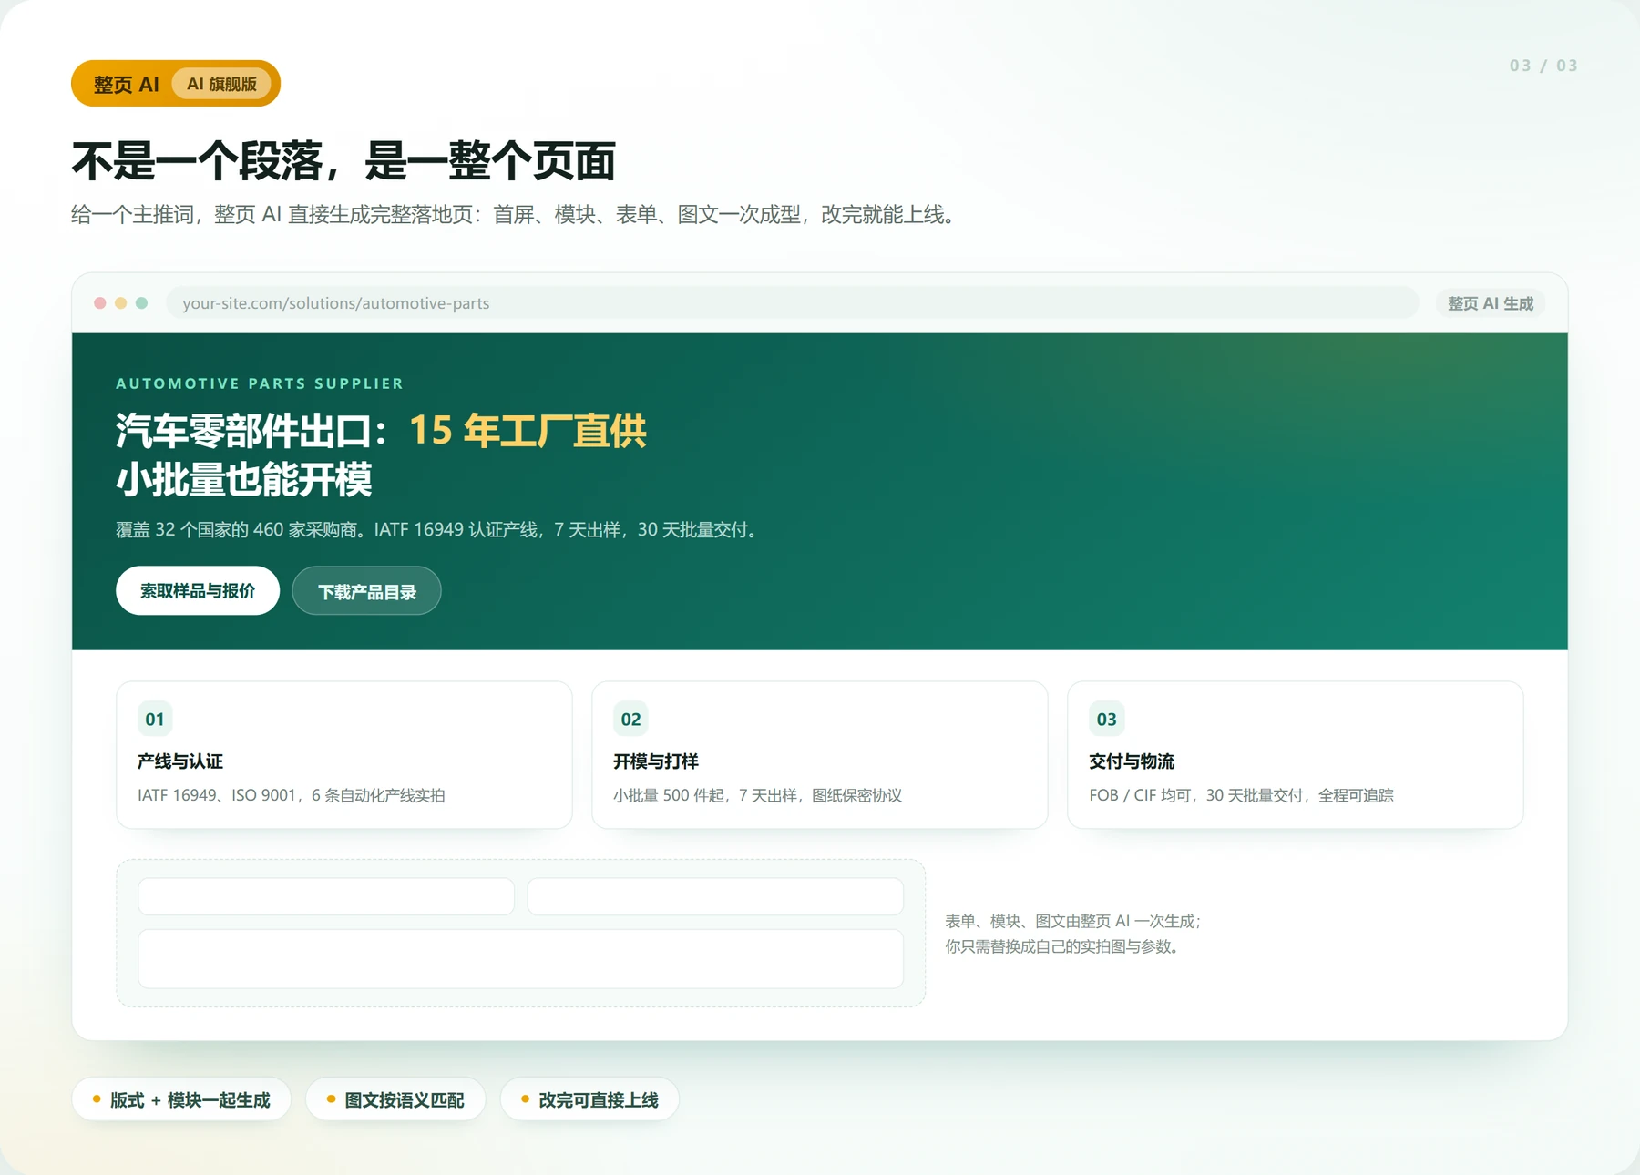
Task: Click the green window dot
Action: click(142, 303)
